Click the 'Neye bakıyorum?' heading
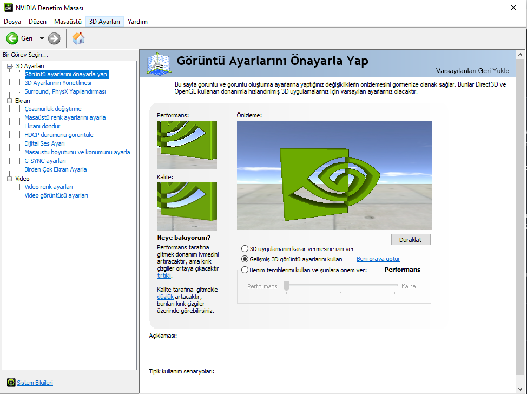This screenshot has width=527, height=394. tap(184, 238)
